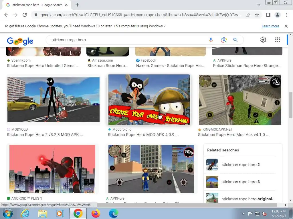Click the MODYOLO source label

[19, 129]
